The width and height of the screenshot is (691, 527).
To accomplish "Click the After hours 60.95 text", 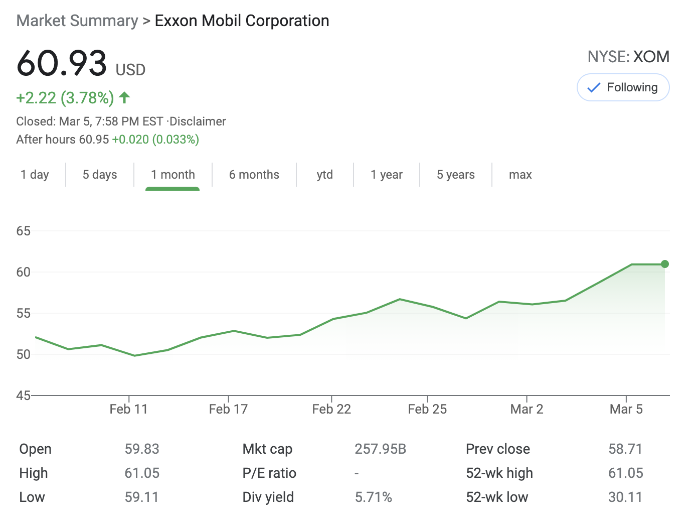I will (63, 140).
